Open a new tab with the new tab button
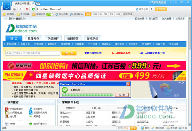Viewport: 192px width, 131px height. point(38,4)
